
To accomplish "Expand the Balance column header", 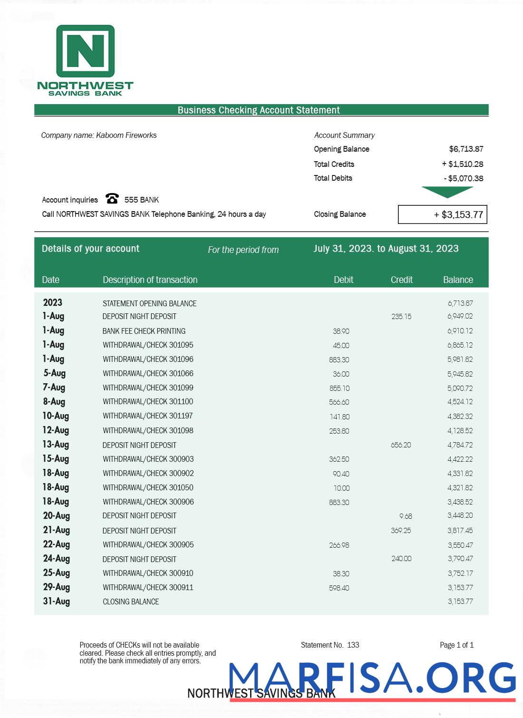I will [x=458, y=280].
